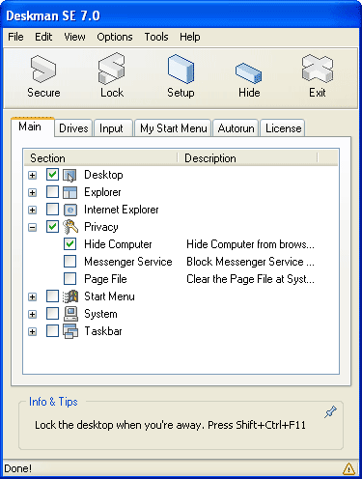This screenshot has height=479, width=362.
Task: Select the System row label
Action: click(x=100, y=314)
